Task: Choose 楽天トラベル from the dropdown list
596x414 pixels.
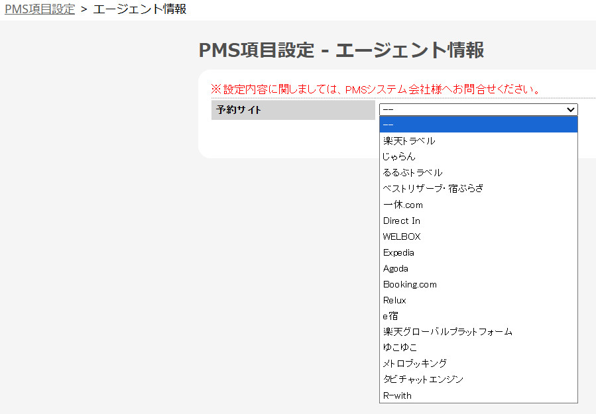Action: 479,140
